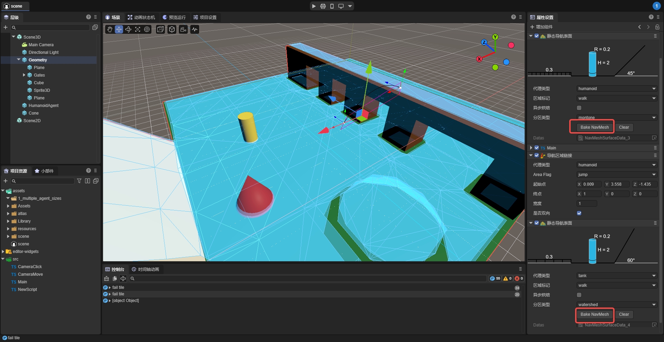Open the 分区类型 dropdown showing watershed
This screenshot has width=664, height=342.
tap(617, 305)
